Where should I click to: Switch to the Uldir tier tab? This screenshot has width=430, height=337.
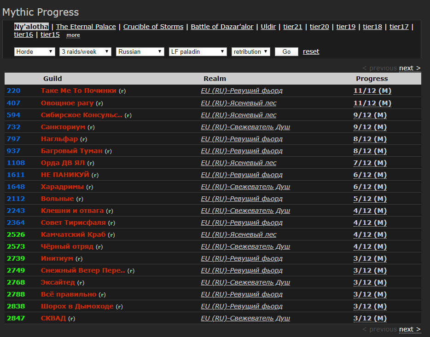click(x=268, y=27)
